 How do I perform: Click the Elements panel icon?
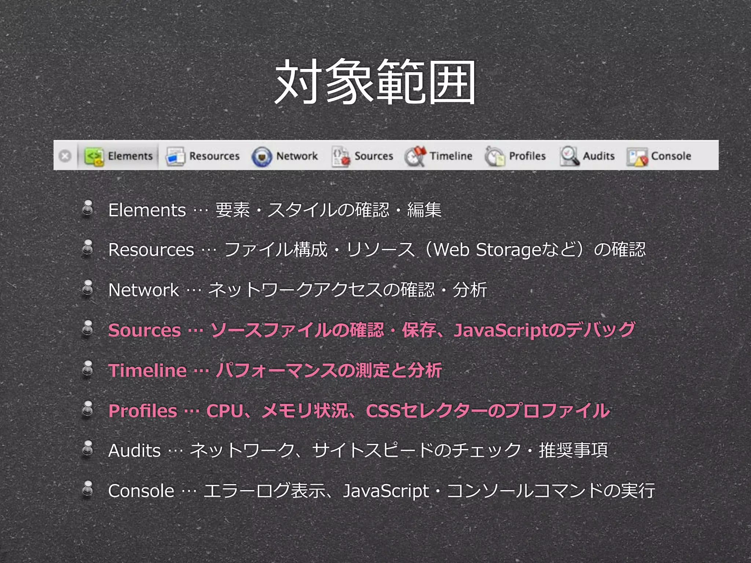tap(94, 157)
